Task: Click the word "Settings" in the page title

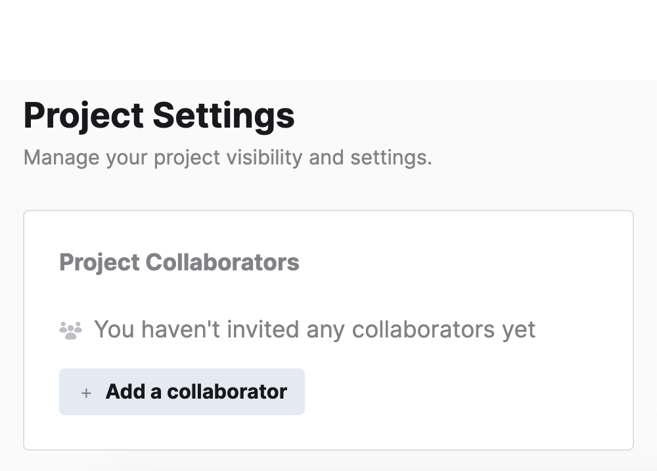Action: pyautogui.click(x=223, y=116)
